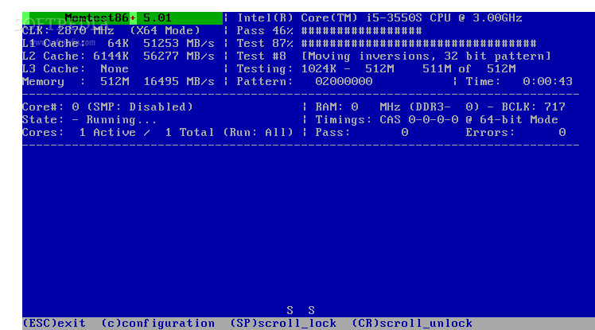595x330 pixels.
Task: Click the Time 0:00:43 readout
Action: point(519,82)
